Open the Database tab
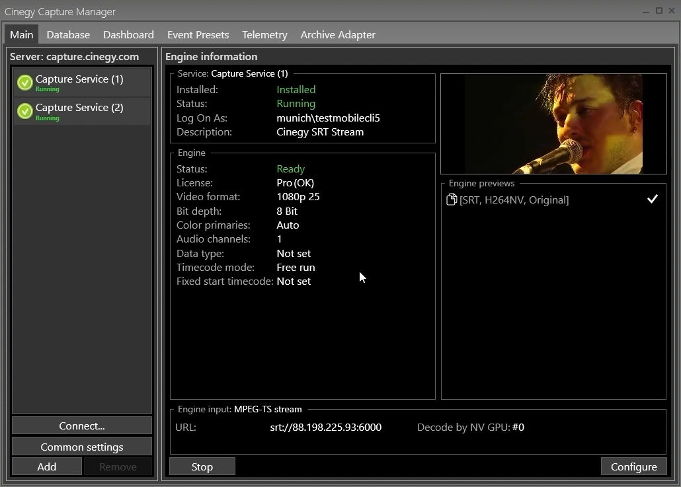 click(x=68, y=35)
